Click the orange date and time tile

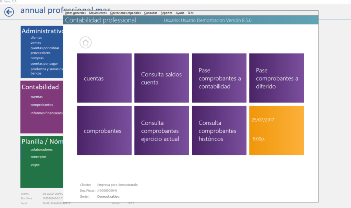coord(276,131)
